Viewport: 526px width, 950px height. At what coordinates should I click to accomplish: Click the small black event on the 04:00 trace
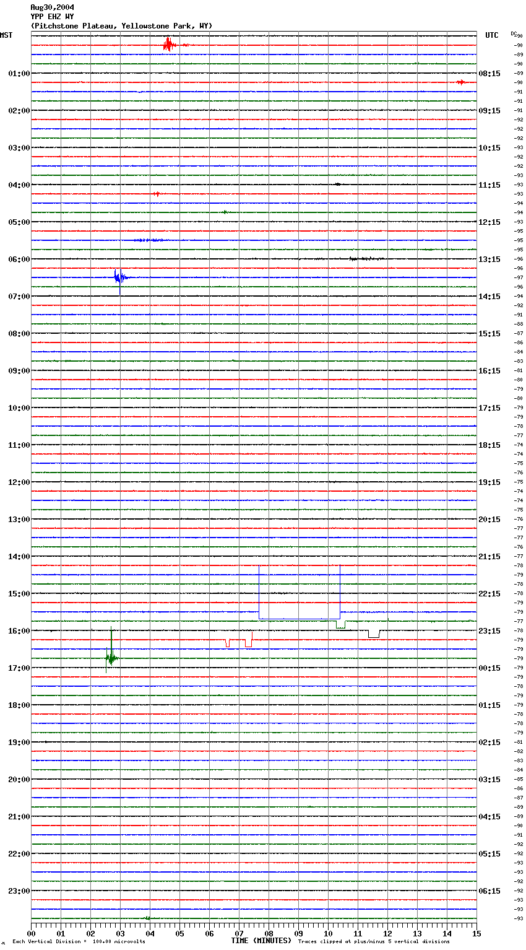click(x=337, y=184)
